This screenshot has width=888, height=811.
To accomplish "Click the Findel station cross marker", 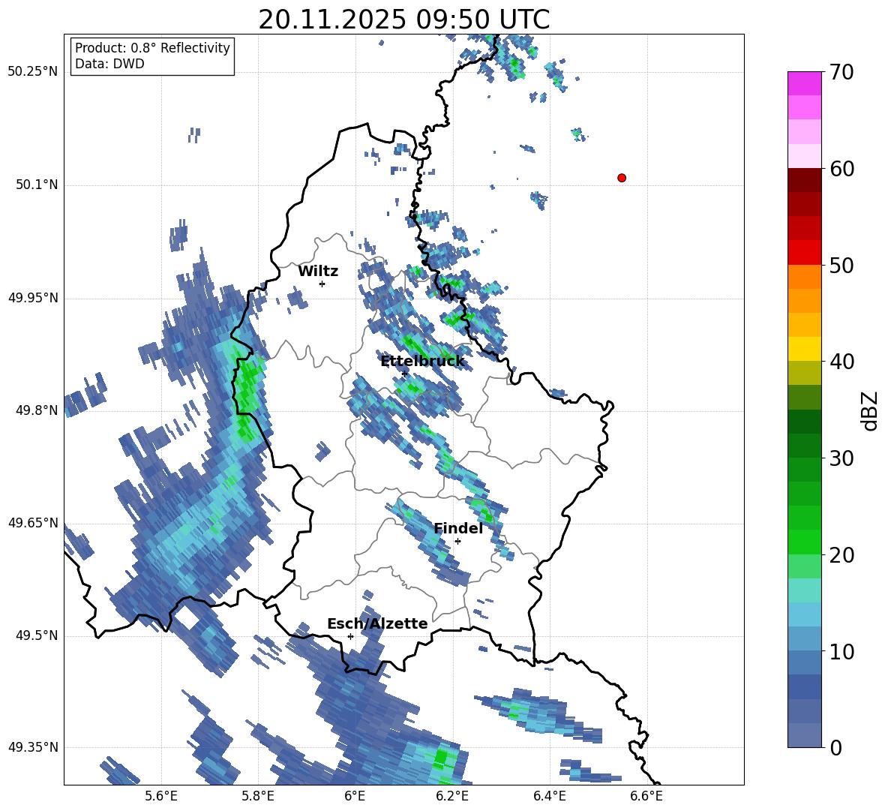I will coord(457,541).
